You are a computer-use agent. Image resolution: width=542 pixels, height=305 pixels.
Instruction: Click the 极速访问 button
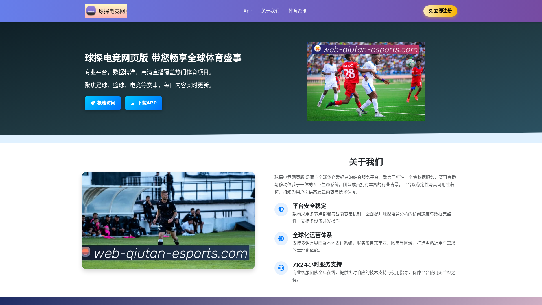click(103, 103)
